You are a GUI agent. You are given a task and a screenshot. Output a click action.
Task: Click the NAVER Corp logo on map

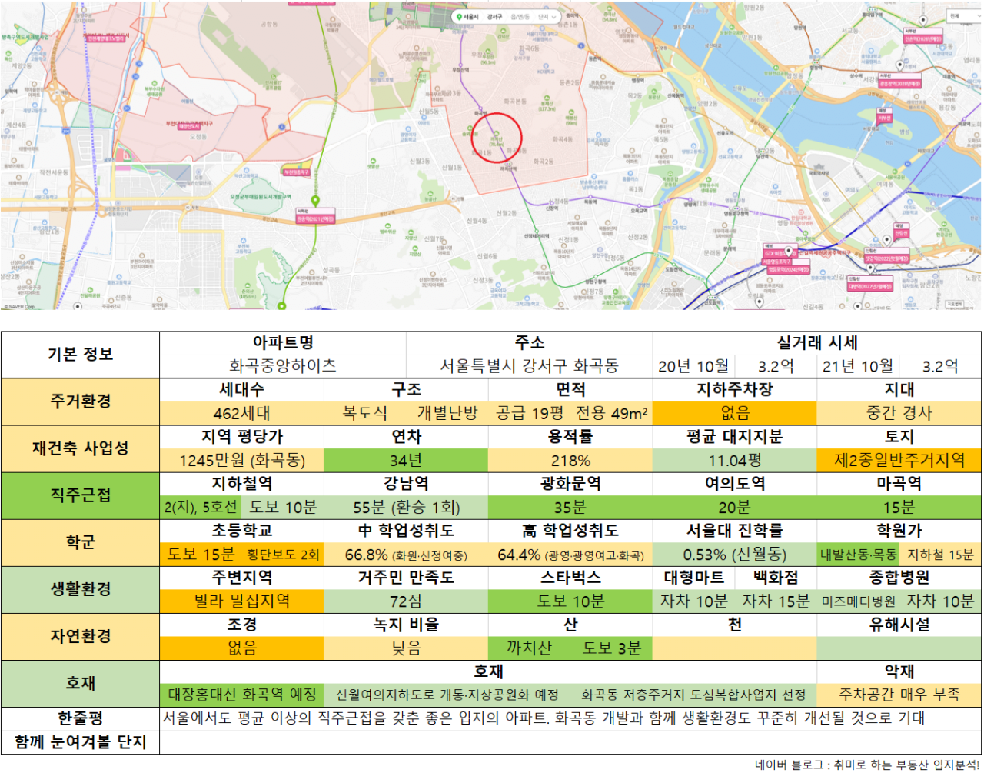[x=18, y=306]
